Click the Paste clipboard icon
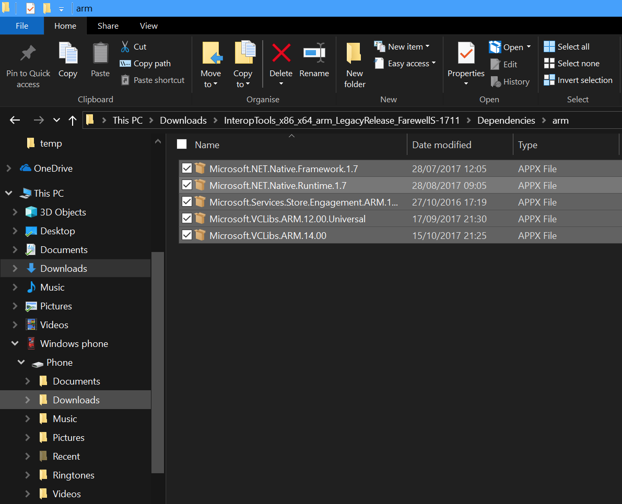The width and height of the screenshot is (622, 504). pos(100,53)
